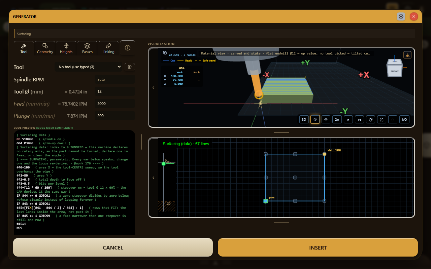Toggle the material view cube icon

point(315,119)
